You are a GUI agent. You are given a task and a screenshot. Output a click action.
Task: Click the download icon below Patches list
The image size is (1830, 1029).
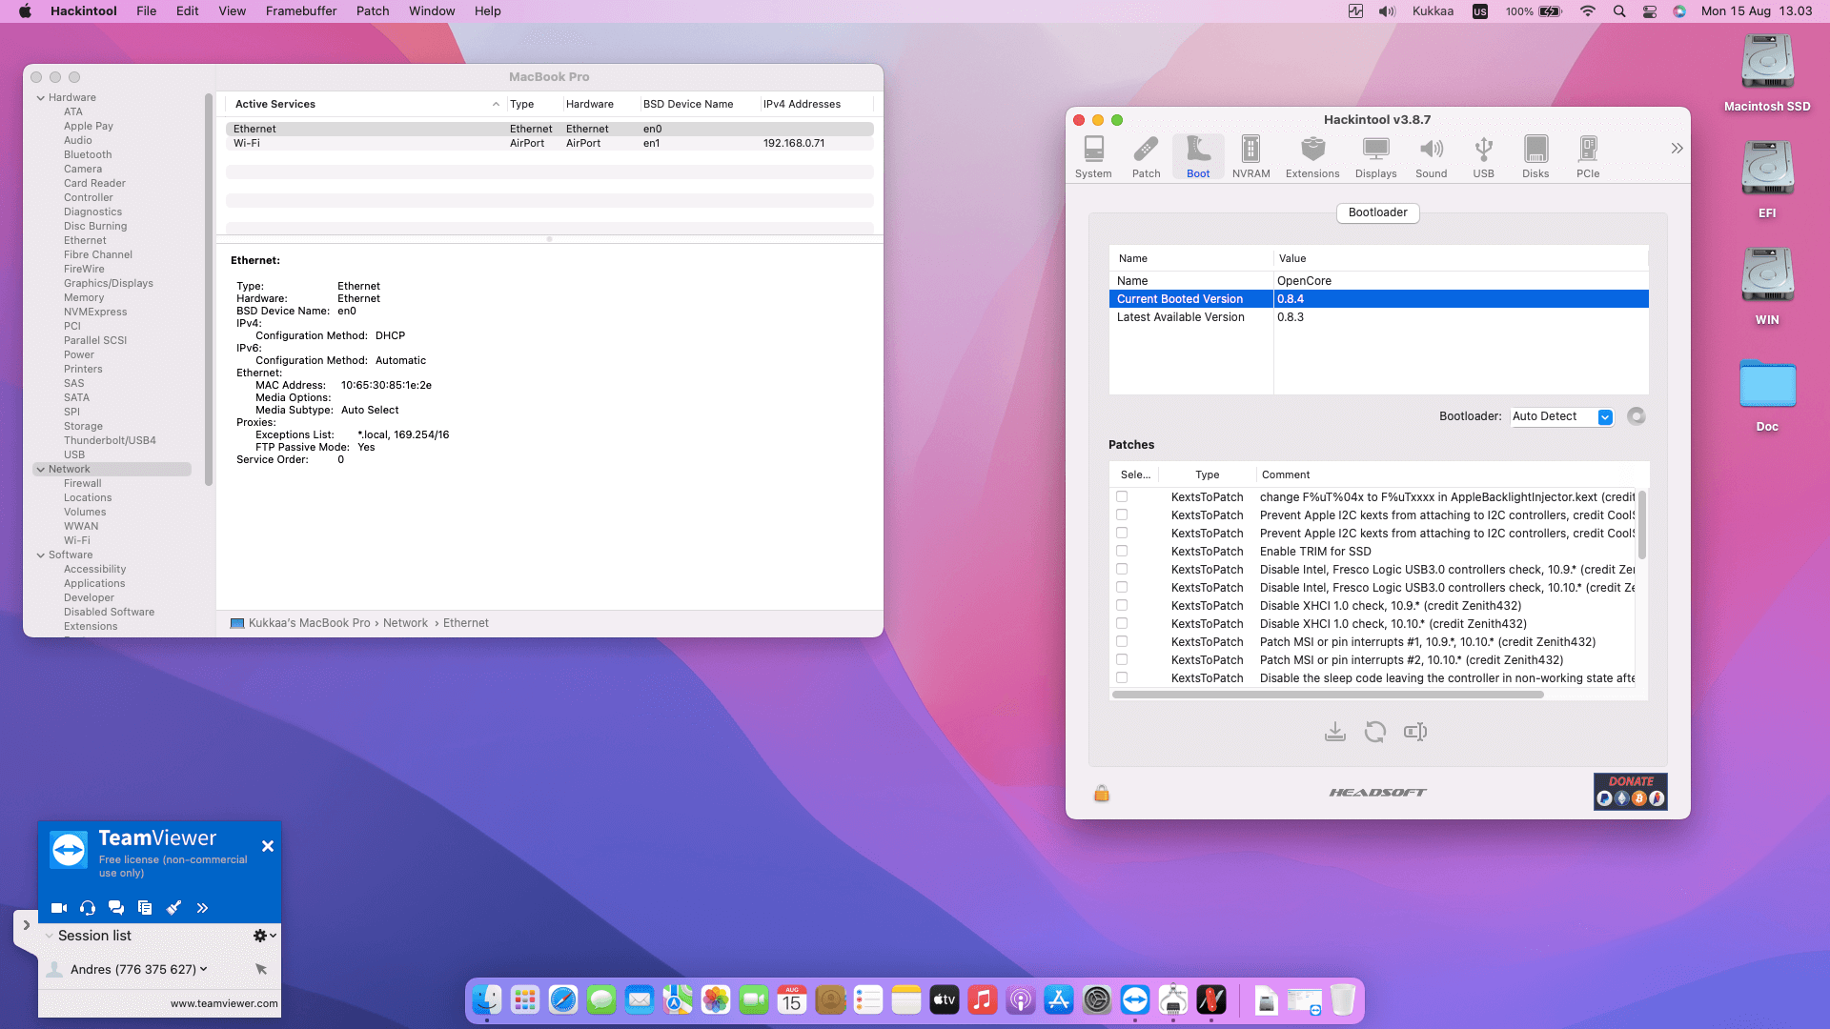(1334, 732)
